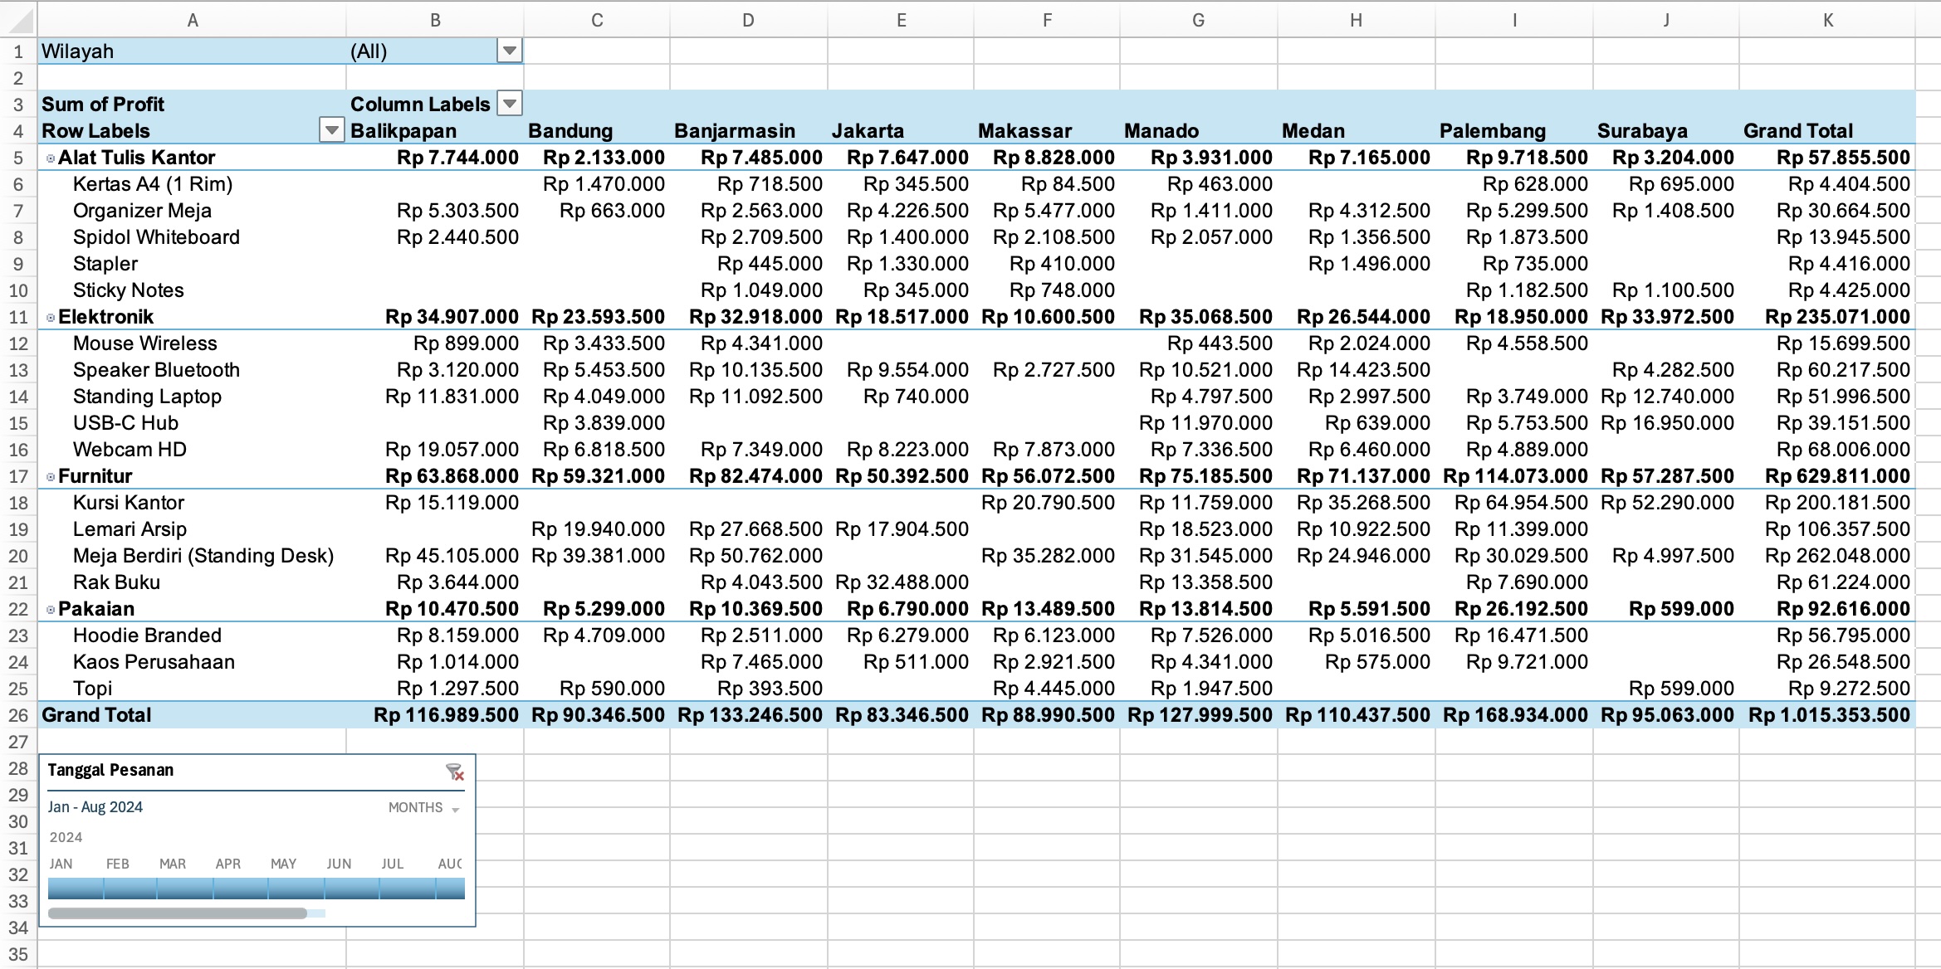
Task: Select row 5 header
Action: (18, 158)
